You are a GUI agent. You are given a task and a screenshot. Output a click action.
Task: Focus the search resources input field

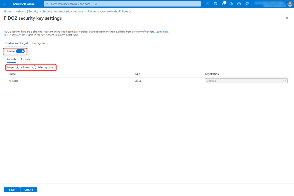[x=122, y=4]
